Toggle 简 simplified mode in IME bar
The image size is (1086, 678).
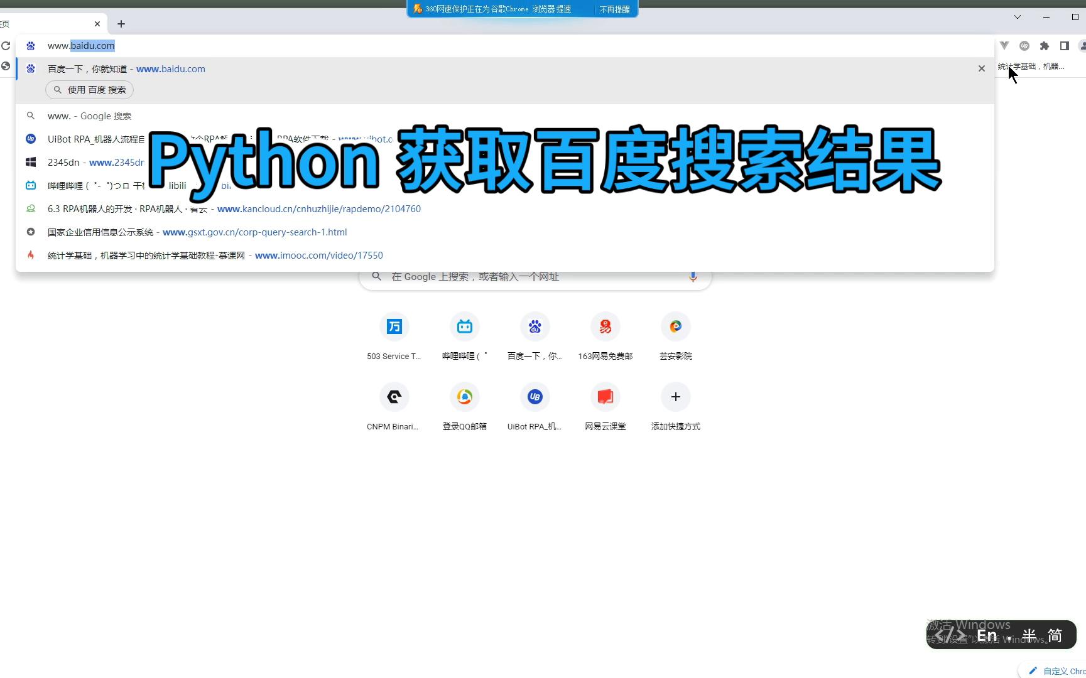pos(1055,635)
